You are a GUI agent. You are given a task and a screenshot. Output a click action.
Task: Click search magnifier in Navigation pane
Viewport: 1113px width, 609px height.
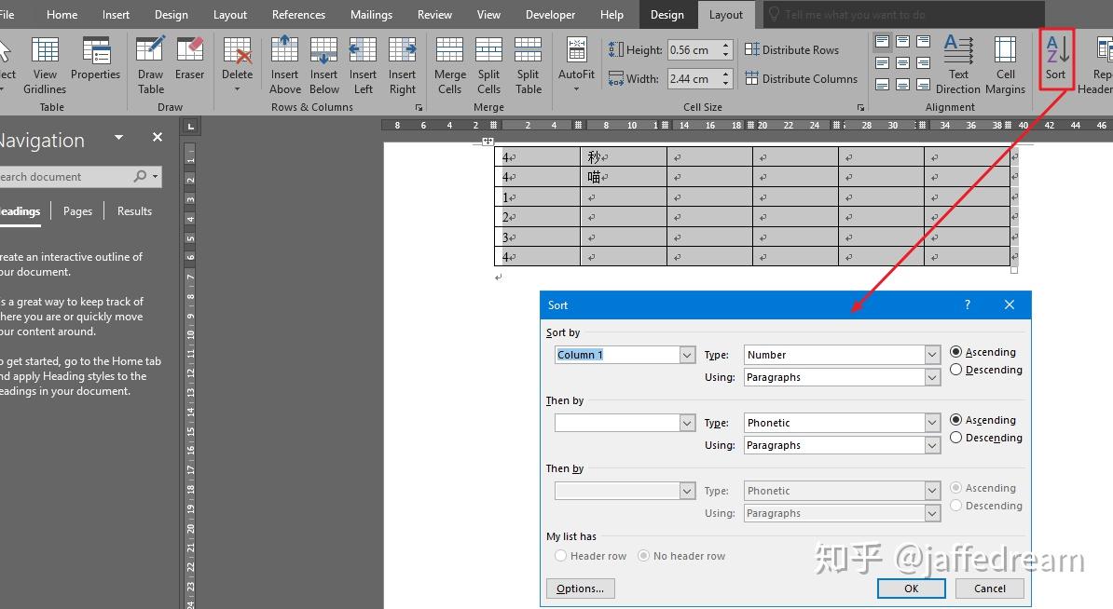(x=140, y=176)
